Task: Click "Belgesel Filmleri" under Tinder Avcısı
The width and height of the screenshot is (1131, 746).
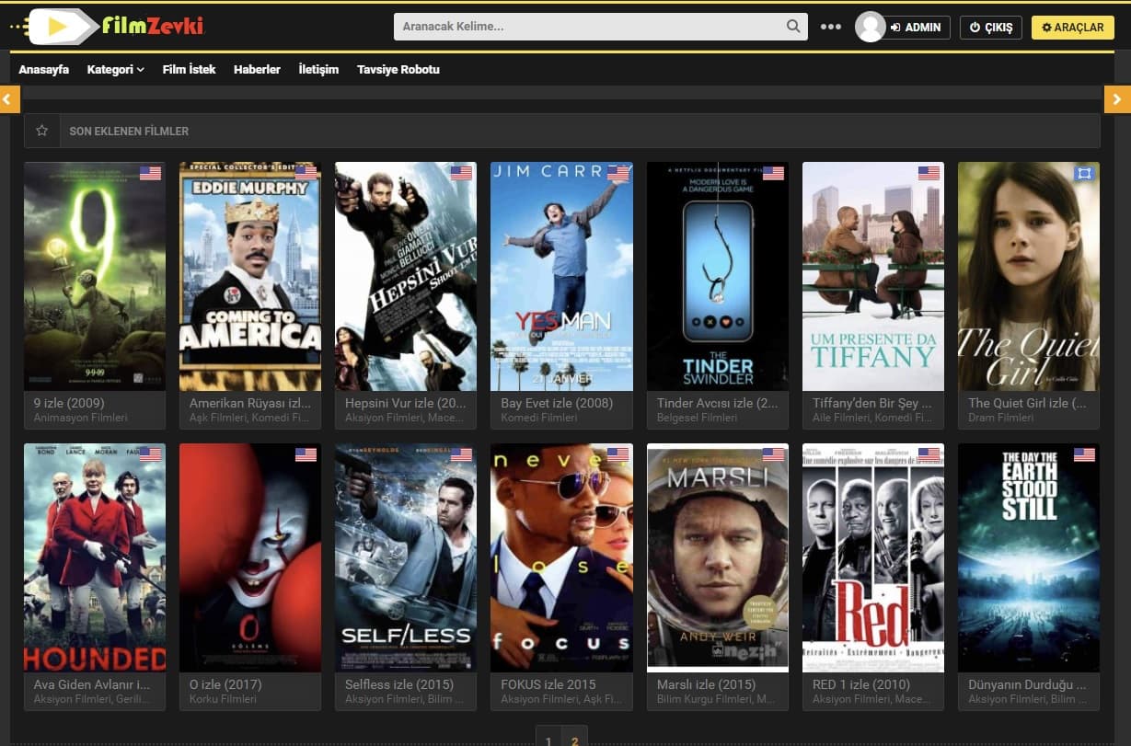Action: click(698, 418)
